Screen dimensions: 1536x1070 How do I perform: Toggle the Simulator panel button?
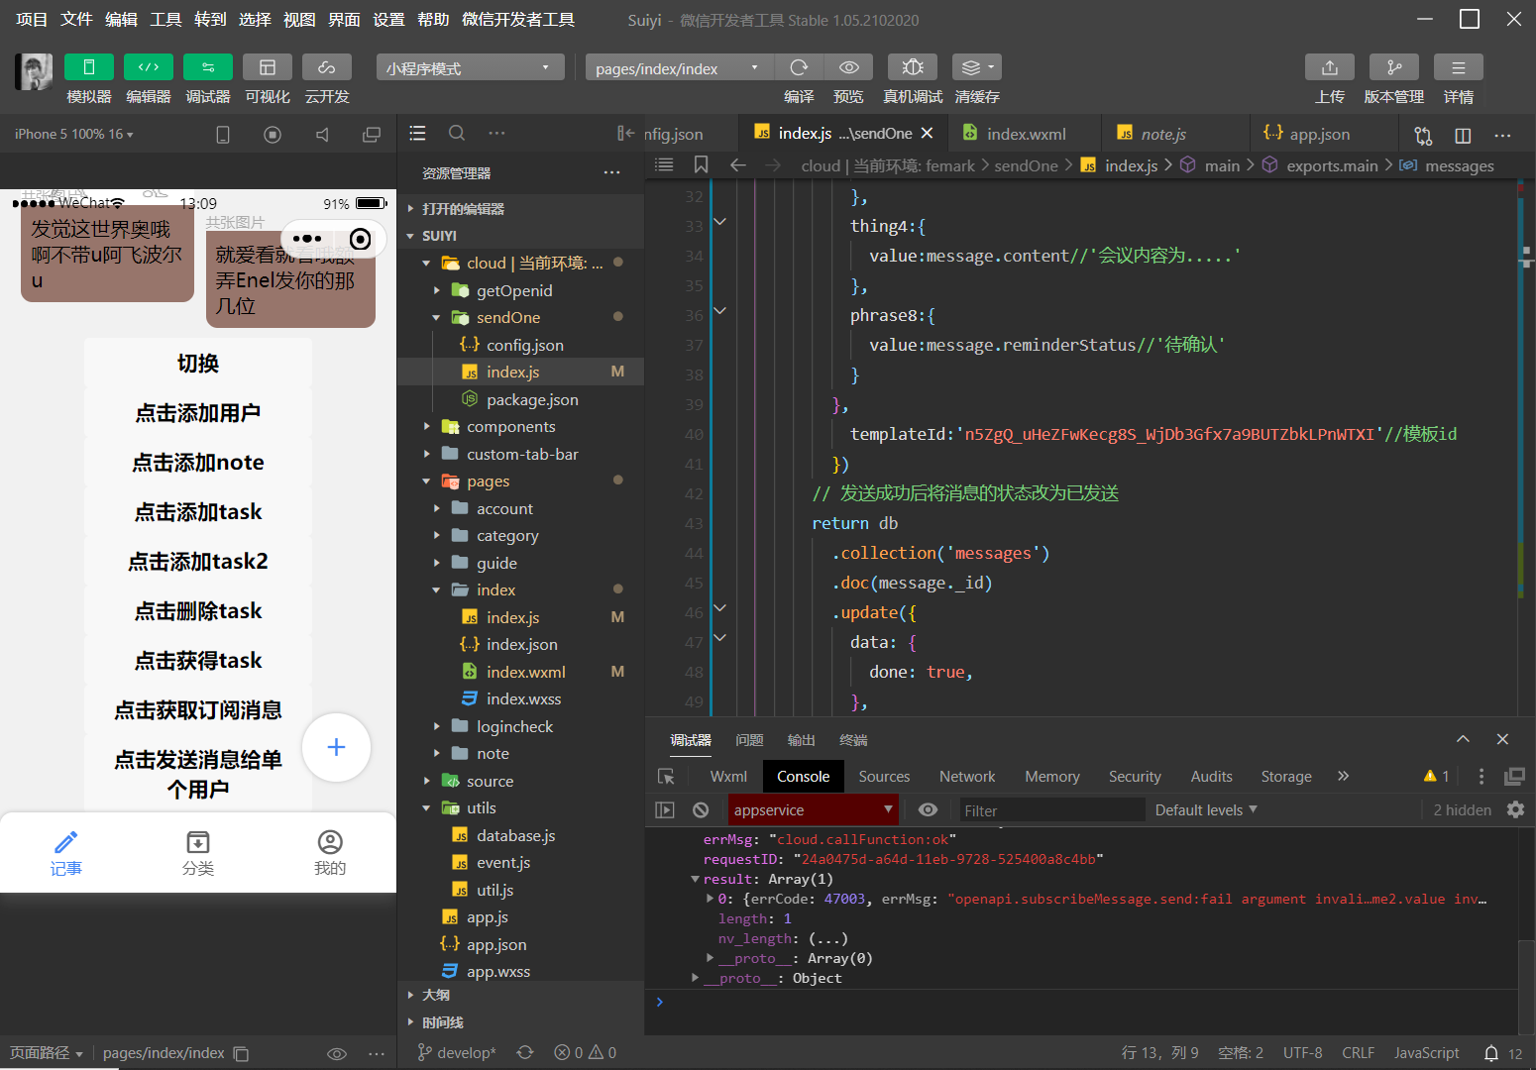89,67
